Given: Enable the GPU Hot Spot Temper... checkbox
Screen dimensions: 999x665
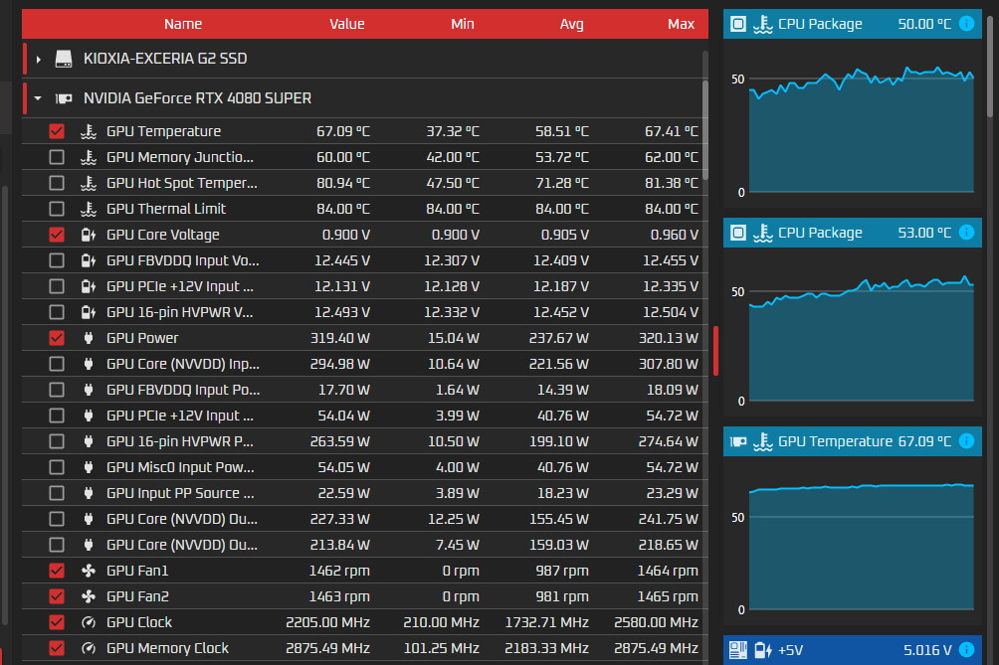Looking at the screenshot, I should pyautogui.click(x=57, y=183).
